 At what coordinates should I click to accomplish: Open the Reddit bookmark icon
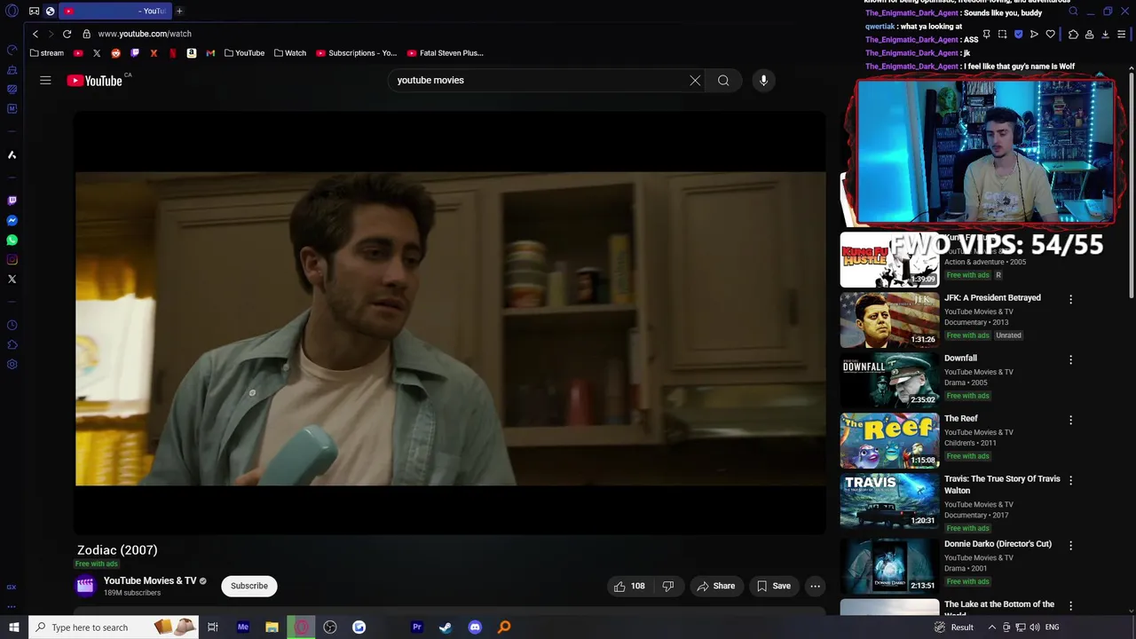115,53
